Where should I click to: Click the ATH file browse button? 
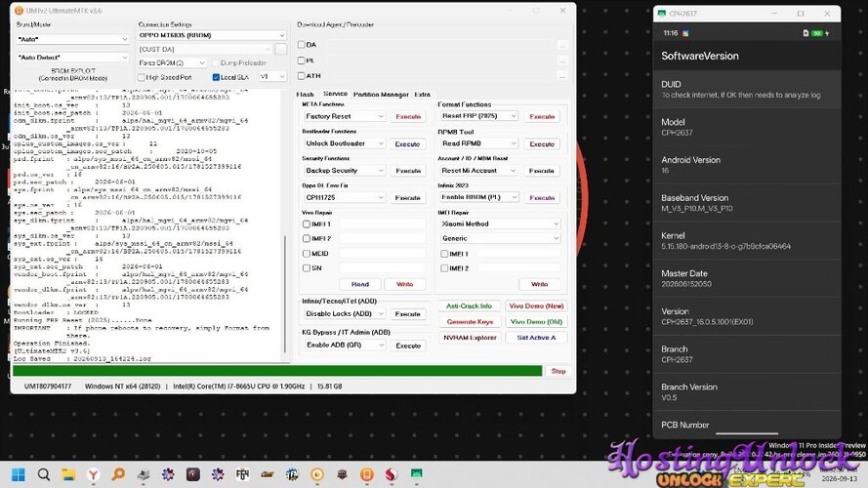point(562,76)
